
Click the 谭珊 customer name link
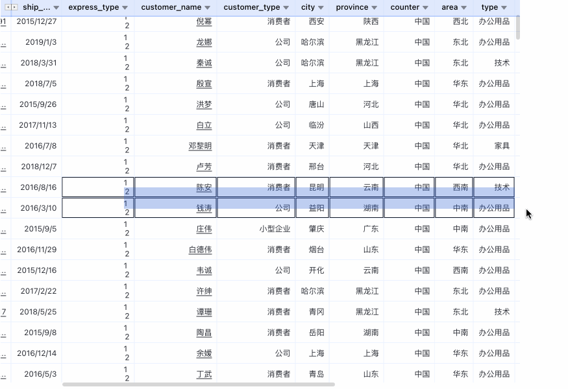(204, 312)
